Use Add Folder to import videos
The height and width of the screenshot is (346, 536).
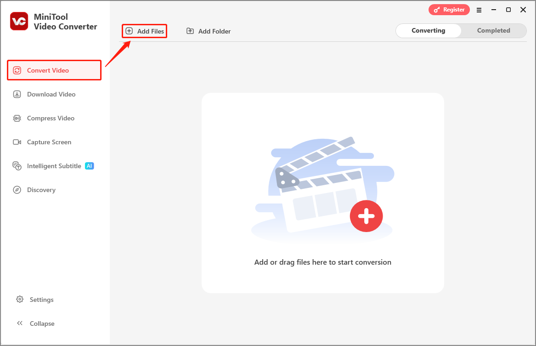[x=208, y=31]
